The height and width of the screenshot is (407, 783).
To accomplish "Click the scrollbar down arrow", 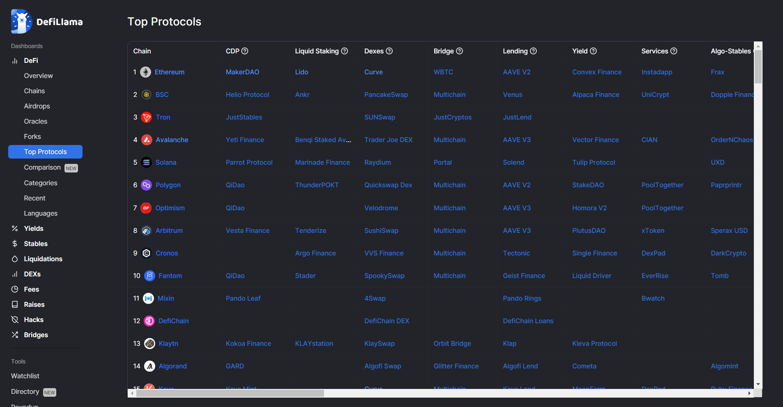I will pyautogui.click(x=758, y=384).
